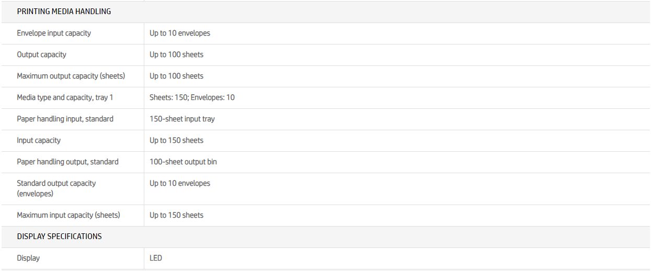
Task: Click the Display row label
Action: click(x=28, y=258)
